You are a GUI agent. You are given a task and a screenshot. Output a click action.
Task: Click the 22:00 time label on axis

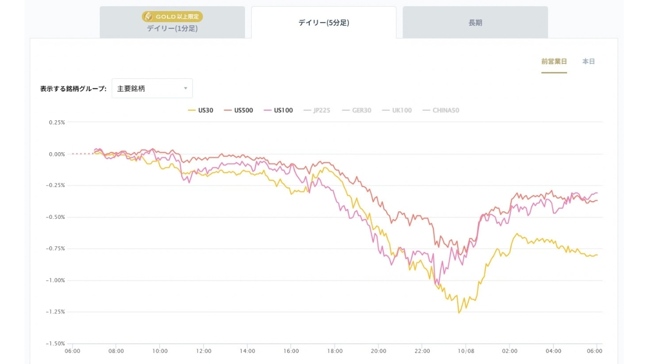[x=422, y=351]
